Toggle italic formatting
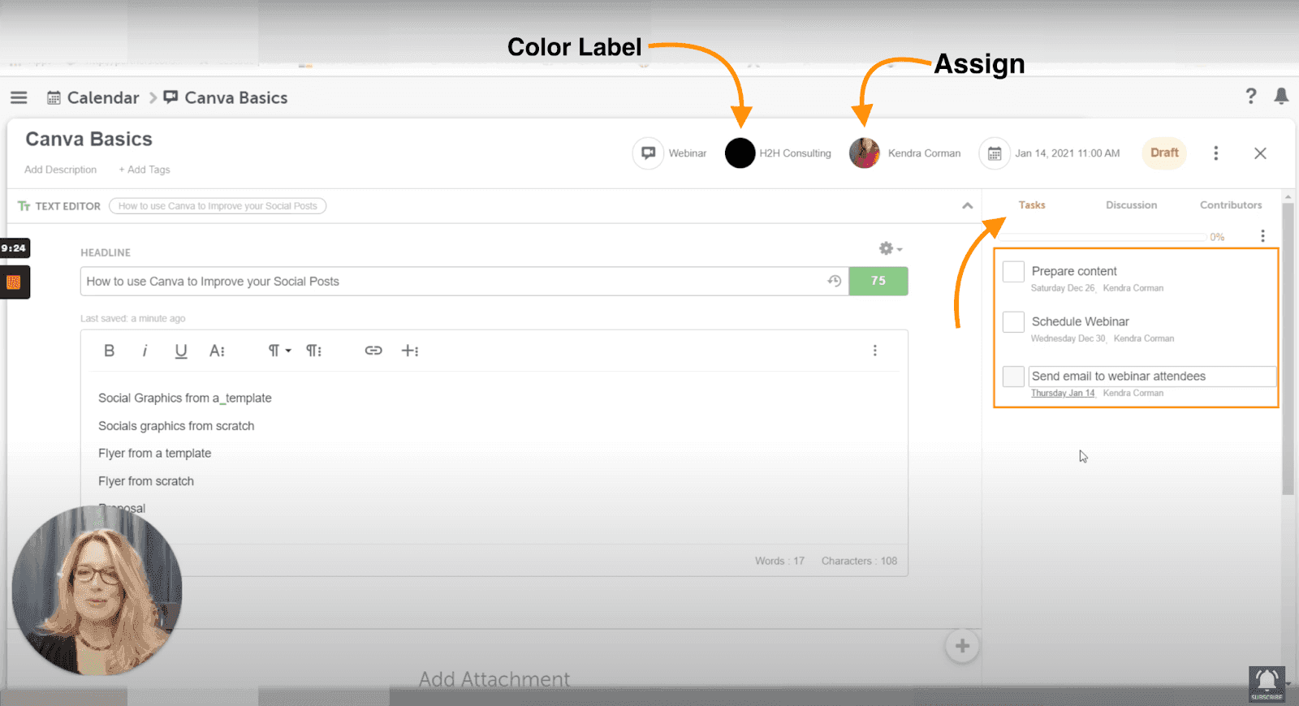The height and width of the screenshot is (706, 1299). 145,351
